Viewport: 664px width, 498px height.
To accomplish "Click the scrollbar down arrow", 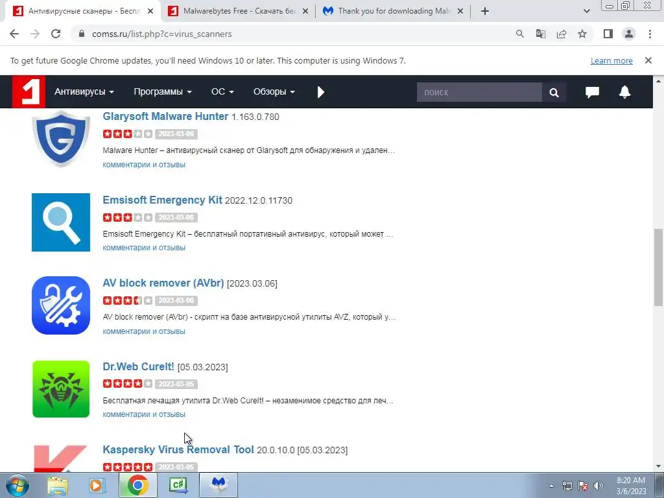I will [x=658, y=466].
